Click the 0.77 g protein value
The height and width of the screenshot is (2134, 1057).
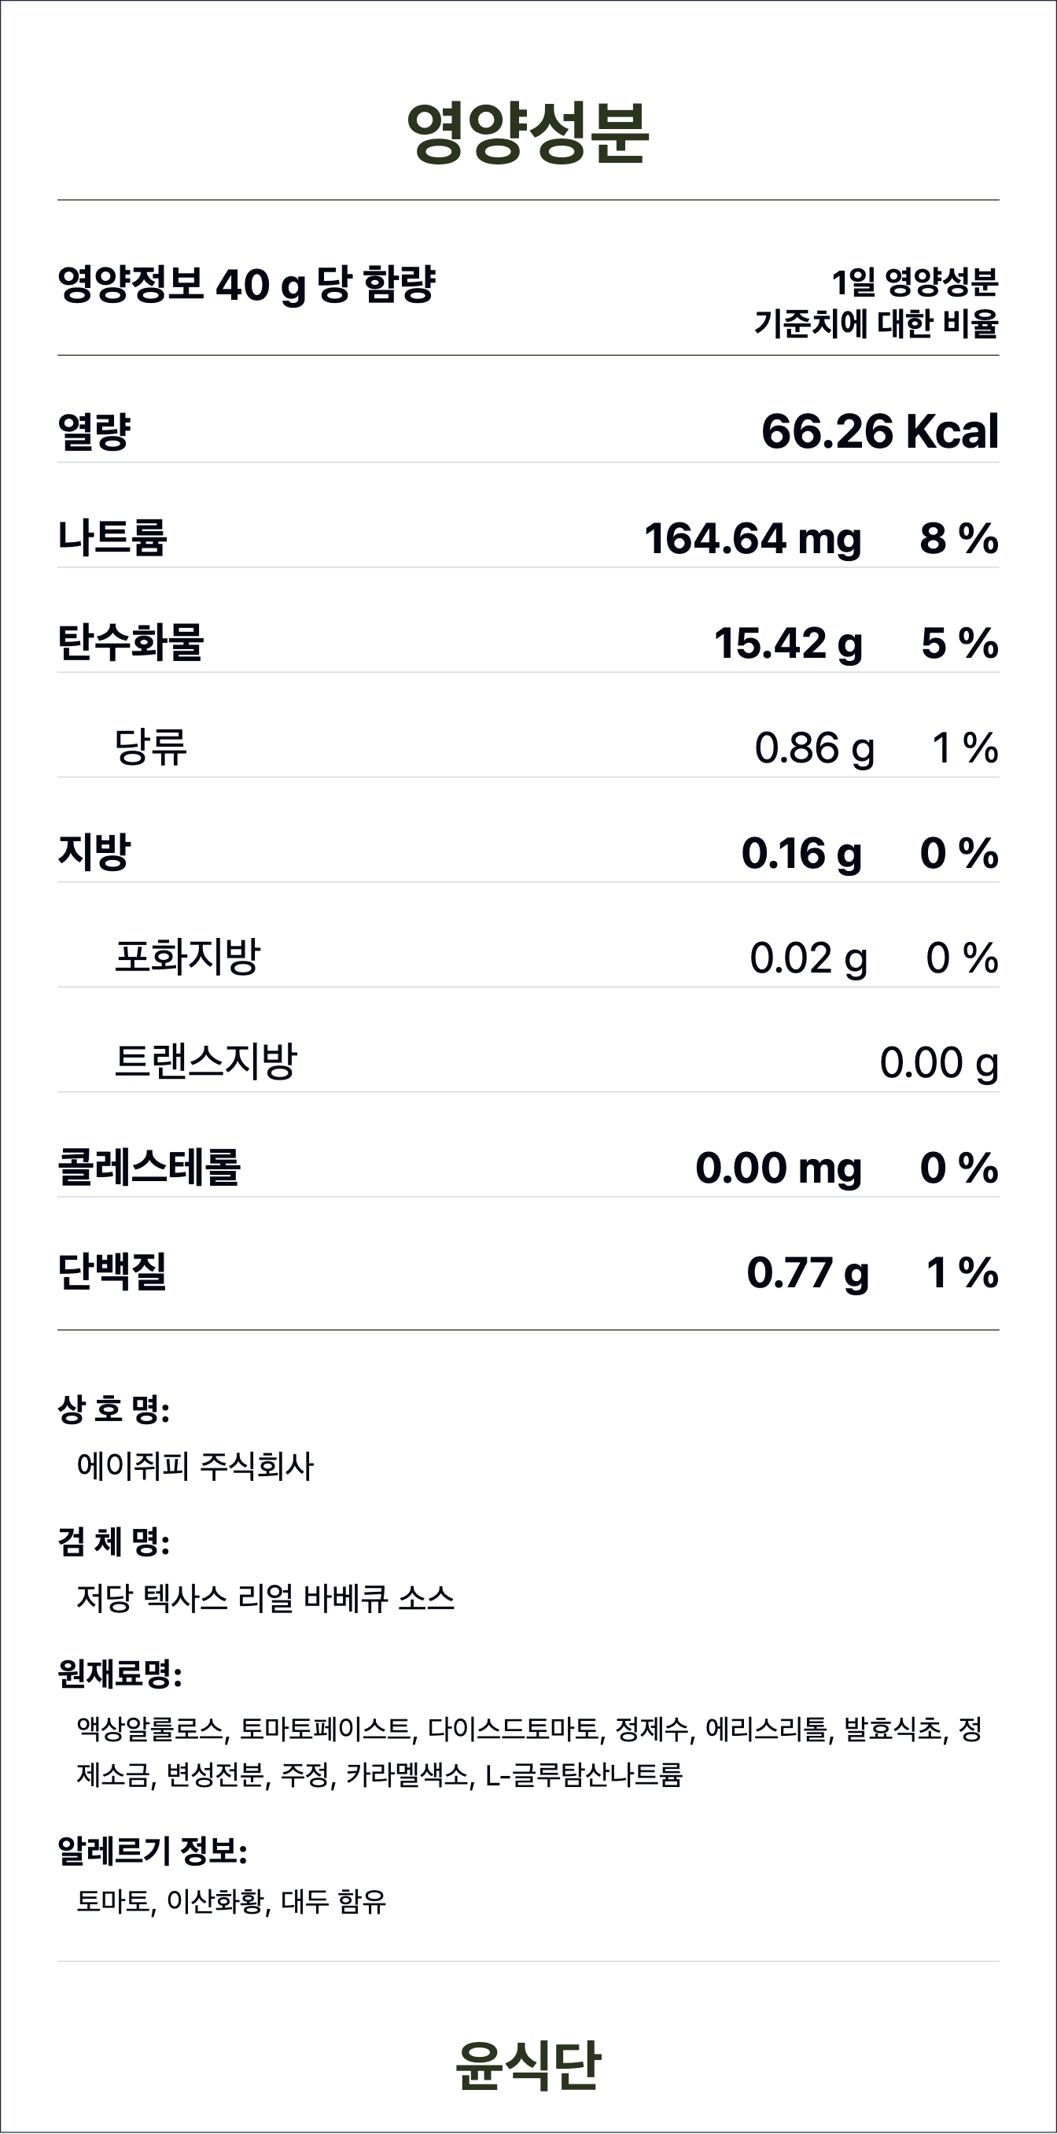pos(807,1273)
